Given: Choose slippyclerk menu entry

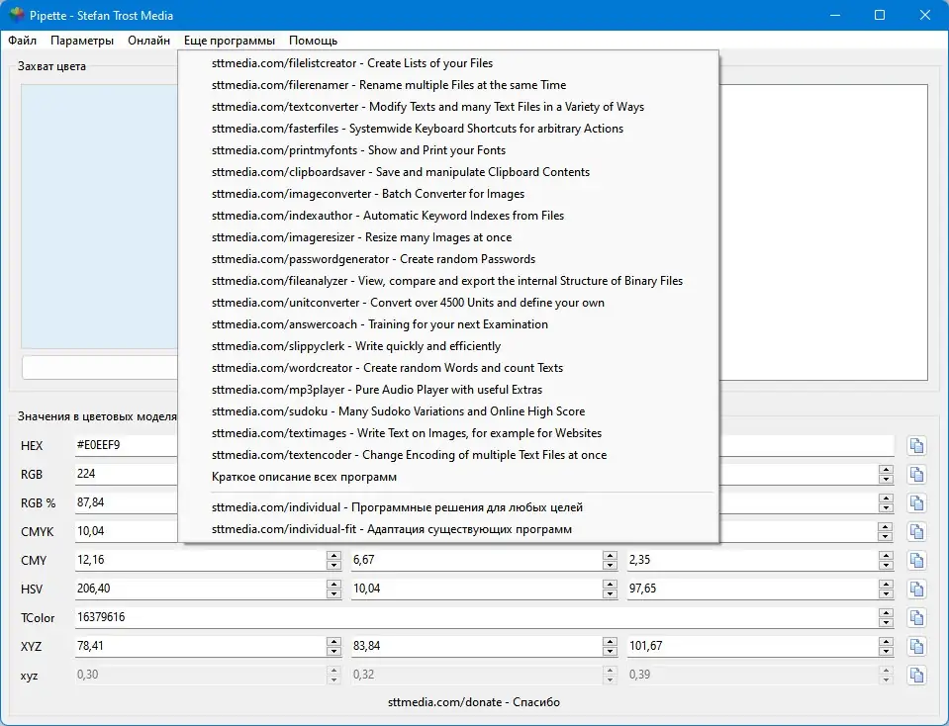Looking at the screenshot, I should 448,346.
